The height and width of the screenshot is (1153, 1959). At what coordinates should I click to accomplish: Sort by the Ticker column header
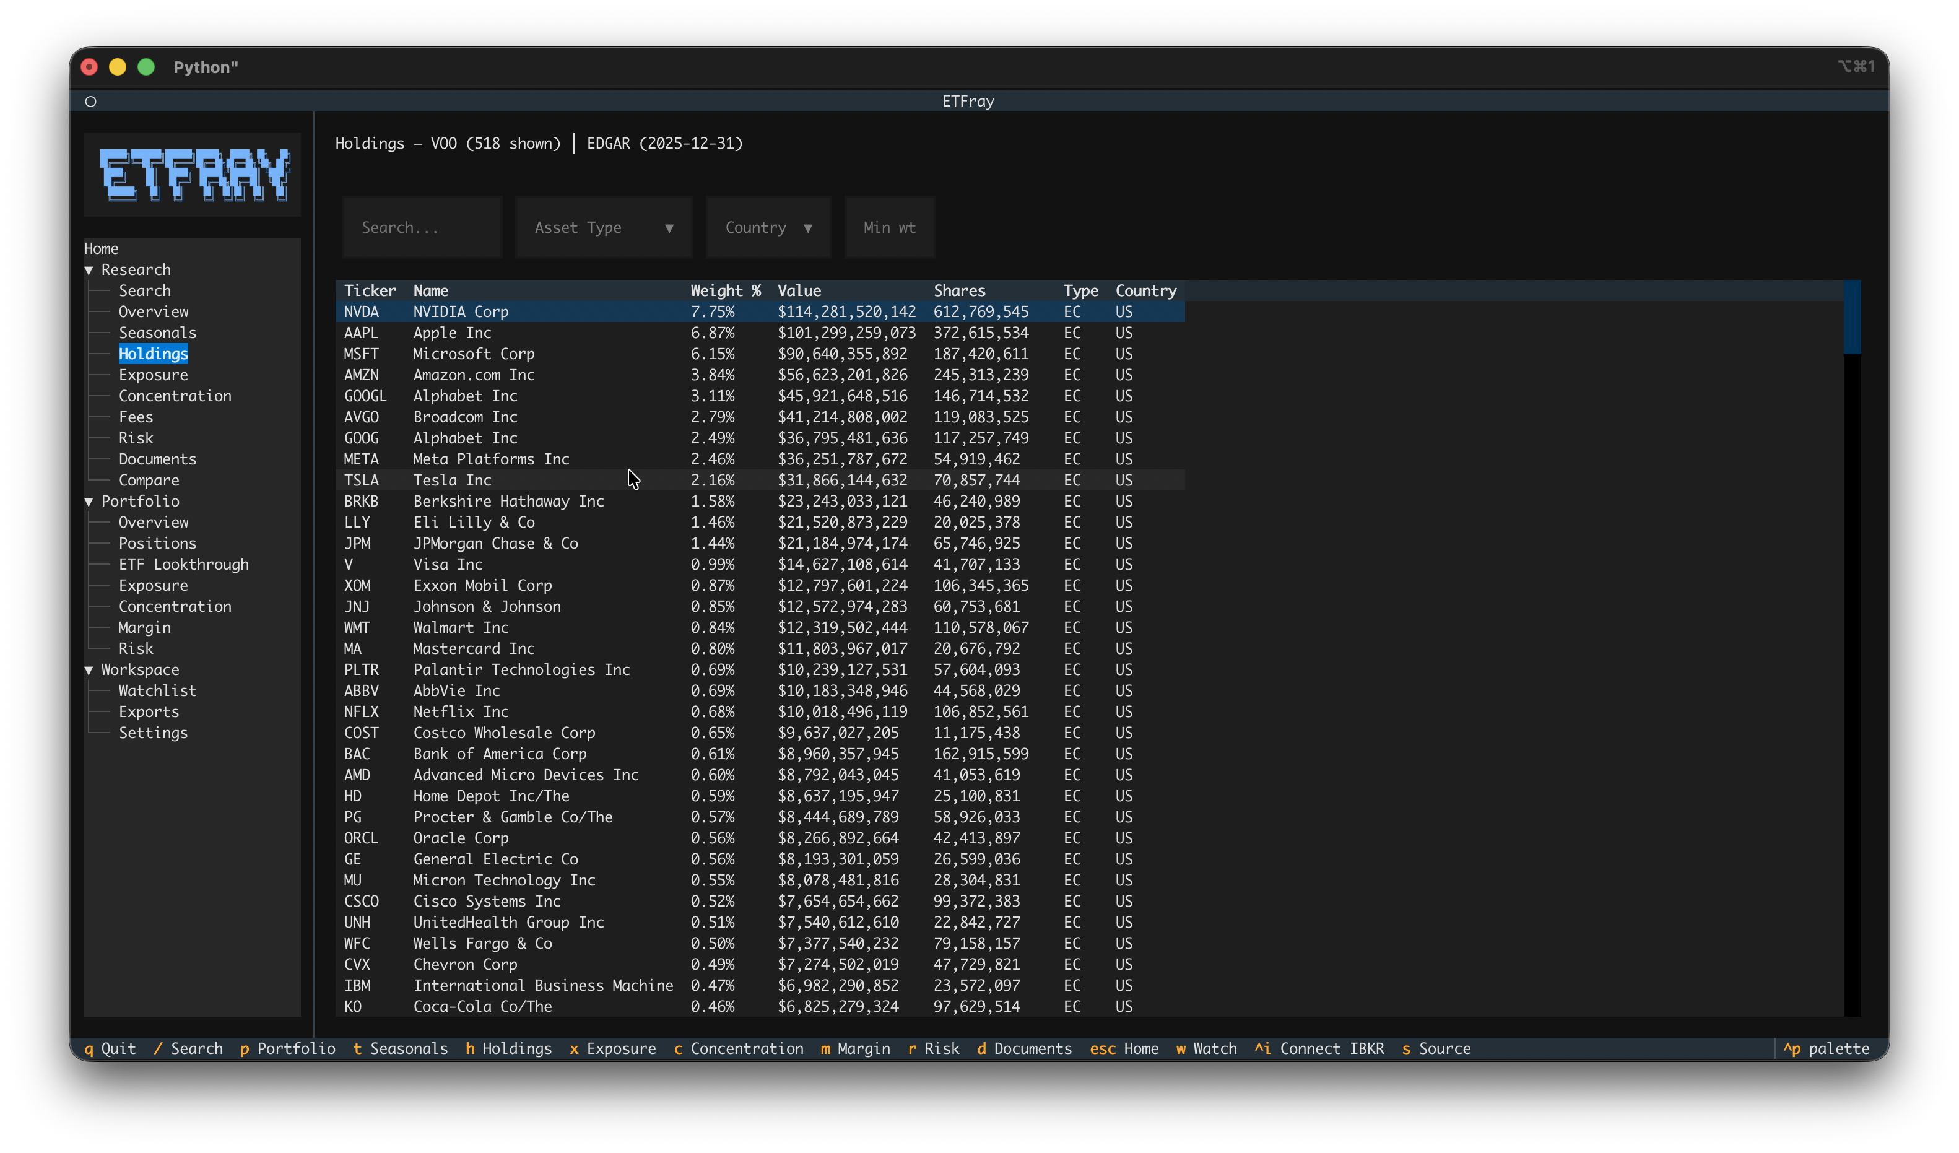(x=370, y=291)
